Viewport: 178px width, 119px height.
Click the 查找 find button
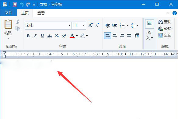[165, 22]
